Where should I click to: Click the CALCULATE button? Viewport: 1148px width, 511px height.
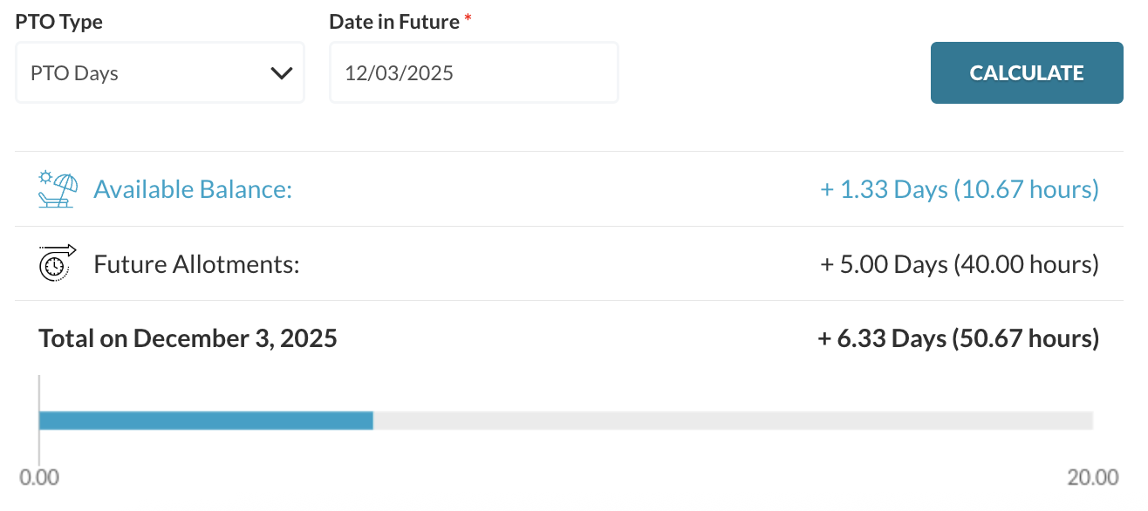pyautogui.click(x=1027, y=73)
